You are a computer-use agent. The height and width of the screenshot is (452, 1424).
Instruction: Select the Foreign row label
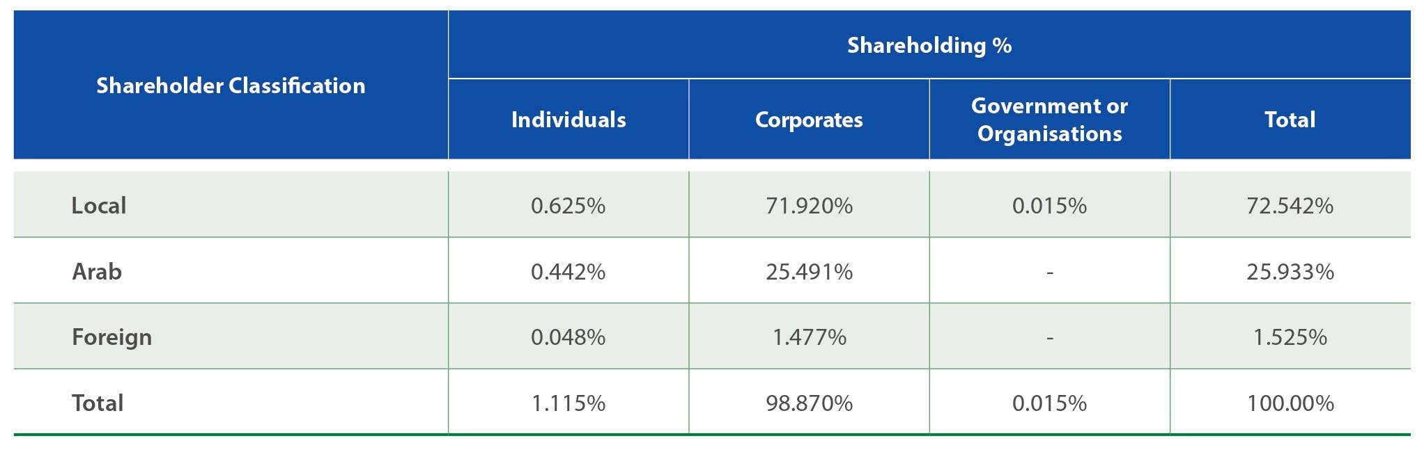click(x=111, y=337)
